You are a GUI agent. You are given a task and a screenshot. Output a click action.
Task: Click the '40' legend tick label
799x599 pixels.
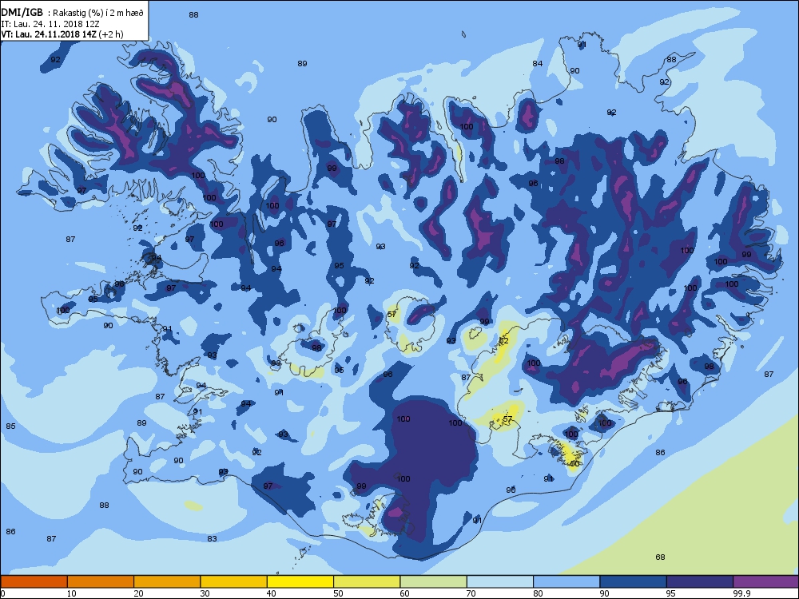point(272,593)
